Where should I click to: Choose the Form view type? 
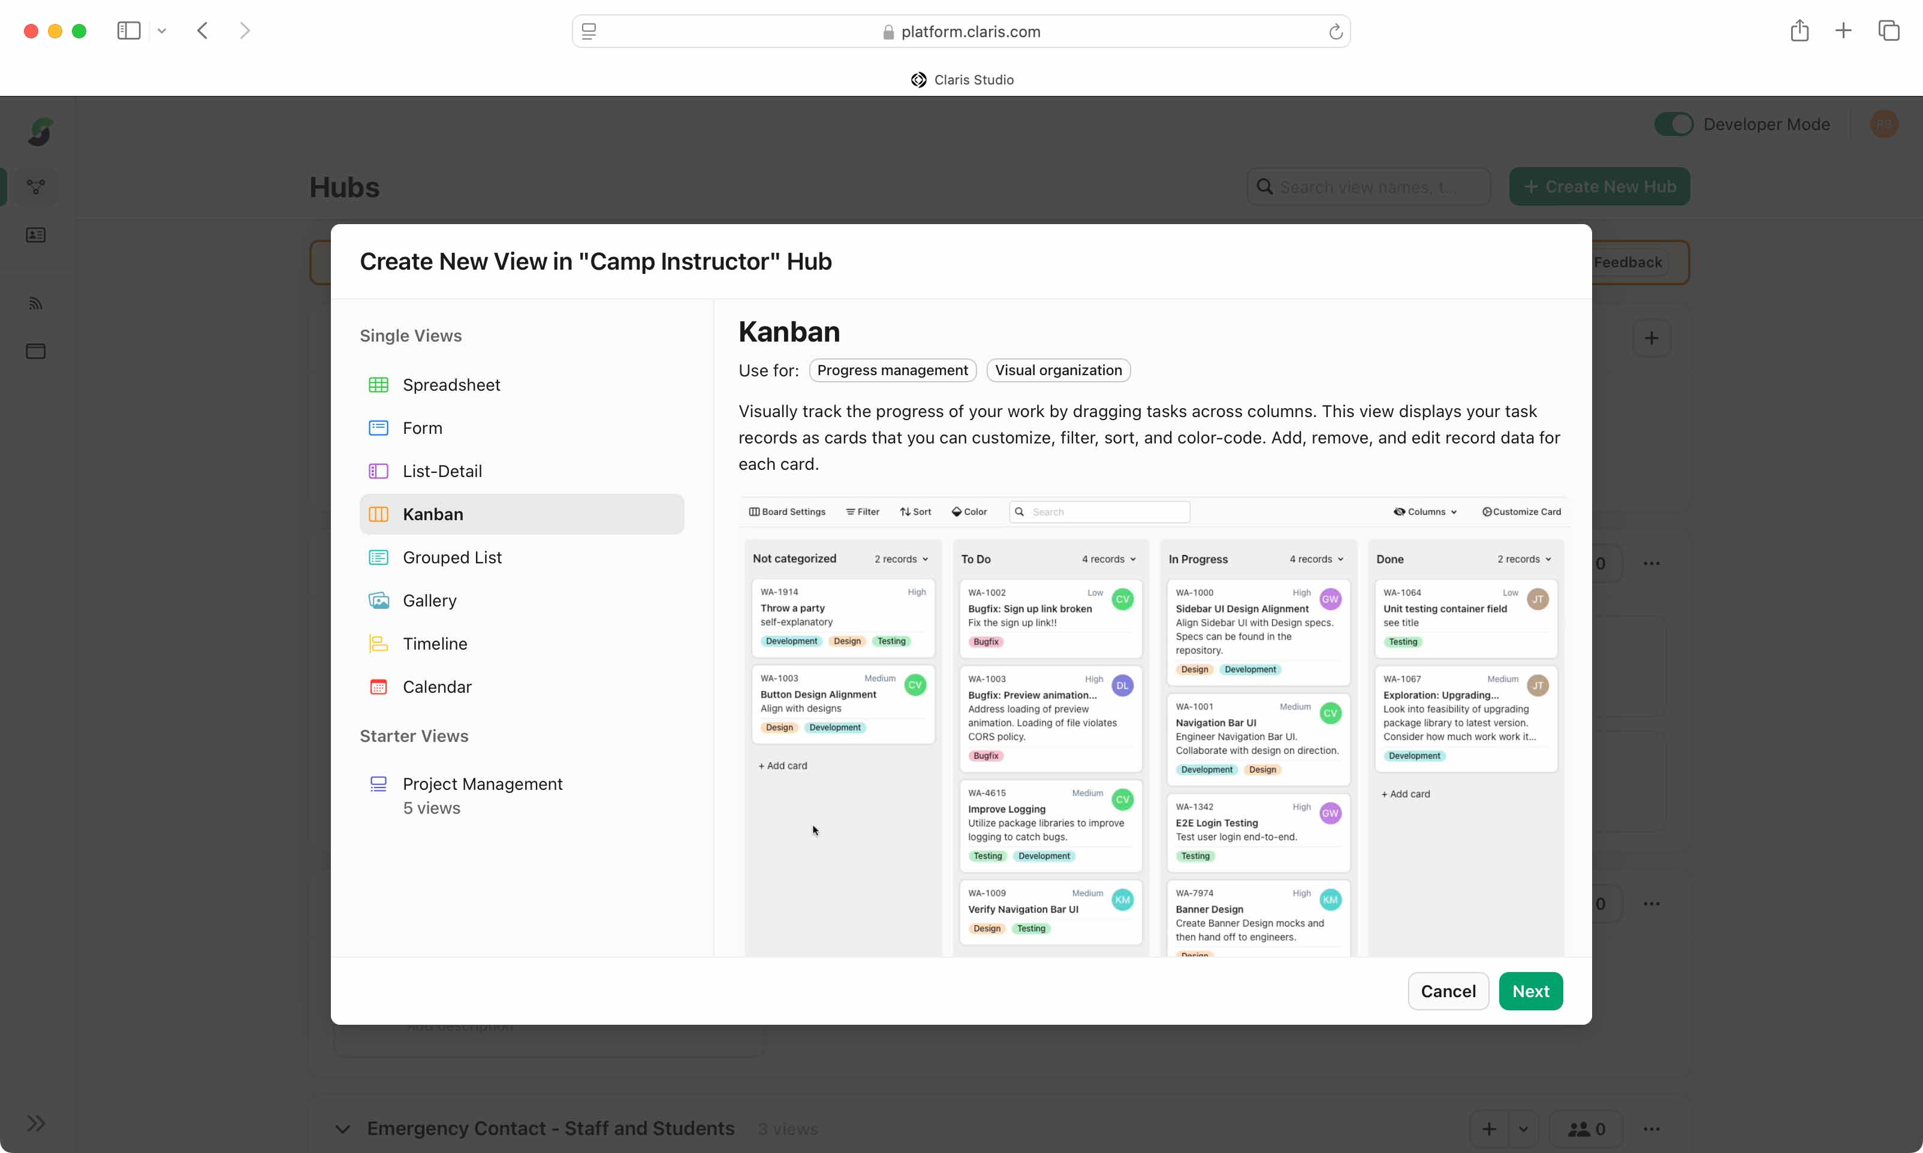click(x=422, y=428)
